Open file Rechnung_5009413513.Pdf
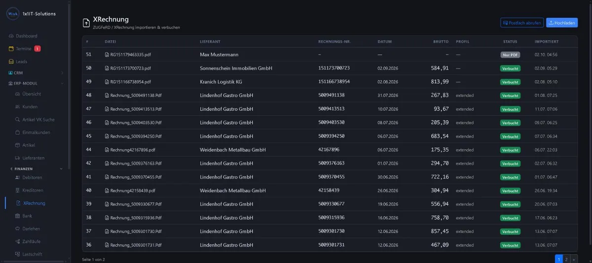Viewport: 592px width, 263px height. coord(136,109)
